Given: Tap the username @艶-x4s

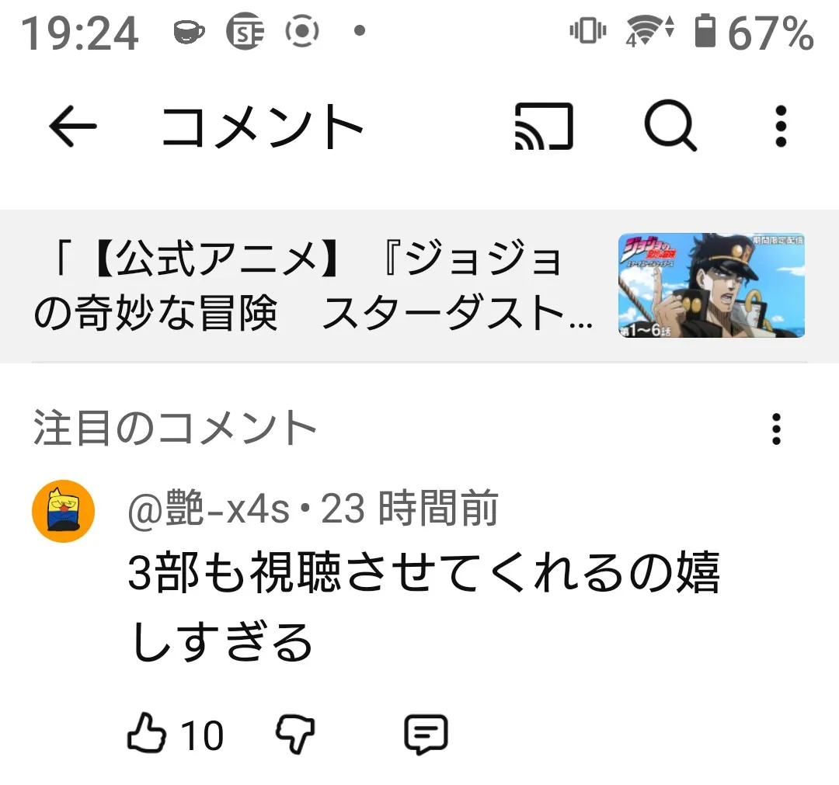Looking at the screenshot, I should coord(209,509).
